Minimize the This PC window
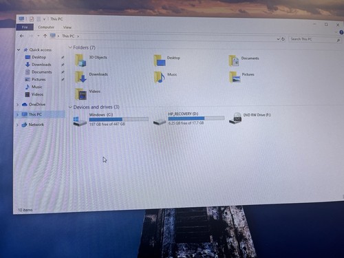 [315, 24]
